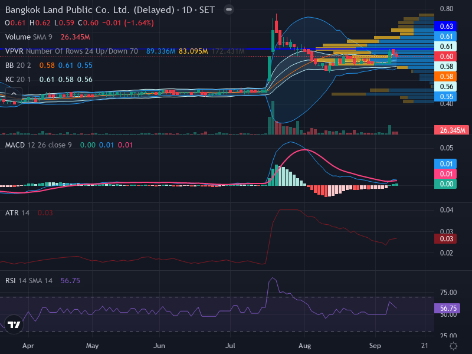Select the KC 20 1 indicator label
This screenshot has width=472, height=354.
[x=18, y=80]
